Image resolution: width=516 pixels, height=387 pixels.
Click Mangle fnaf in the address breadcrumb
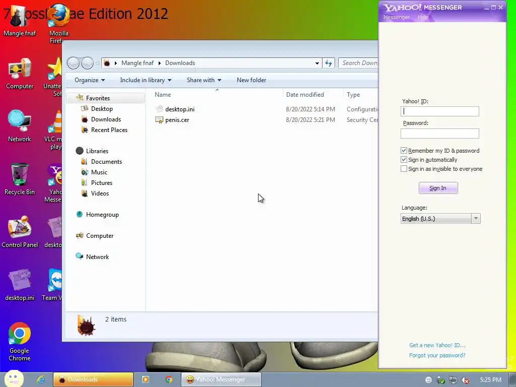tap(138, 63)
